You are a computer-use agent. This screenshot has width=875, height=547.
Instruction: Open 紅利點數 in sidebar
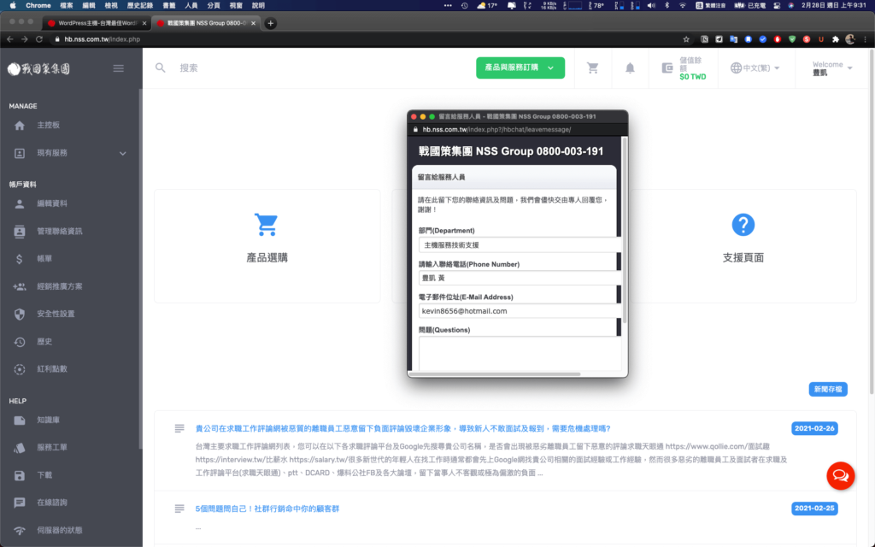tap(52, 369)
